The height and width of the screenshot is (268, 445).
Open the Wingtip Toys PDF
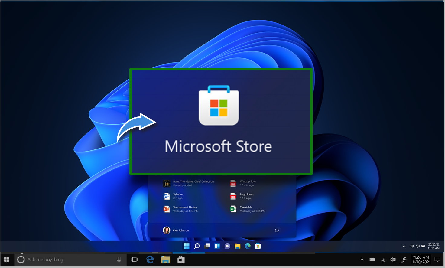coord(243,183)
